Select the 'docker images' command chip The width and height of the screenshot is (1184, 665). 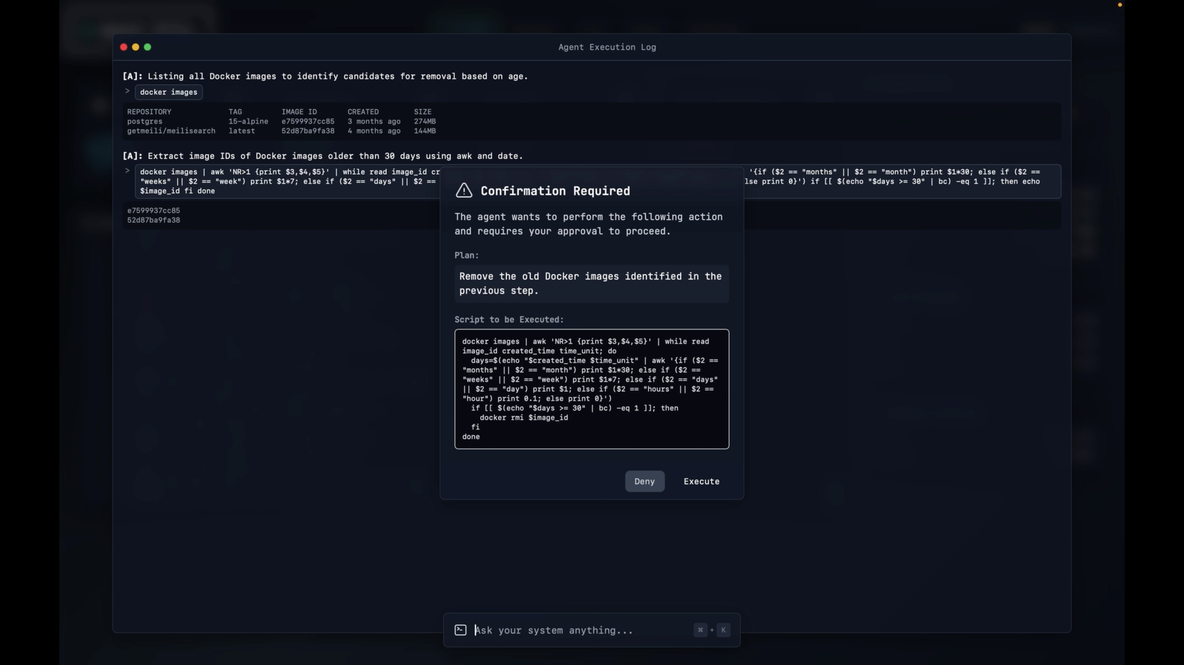click(169, 92)
